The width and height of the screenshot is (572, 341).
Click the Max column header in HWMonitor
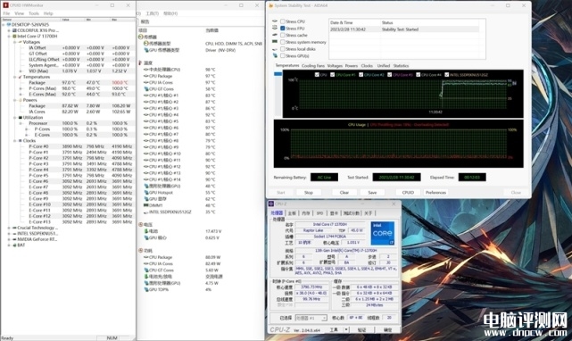coord(122,20)
